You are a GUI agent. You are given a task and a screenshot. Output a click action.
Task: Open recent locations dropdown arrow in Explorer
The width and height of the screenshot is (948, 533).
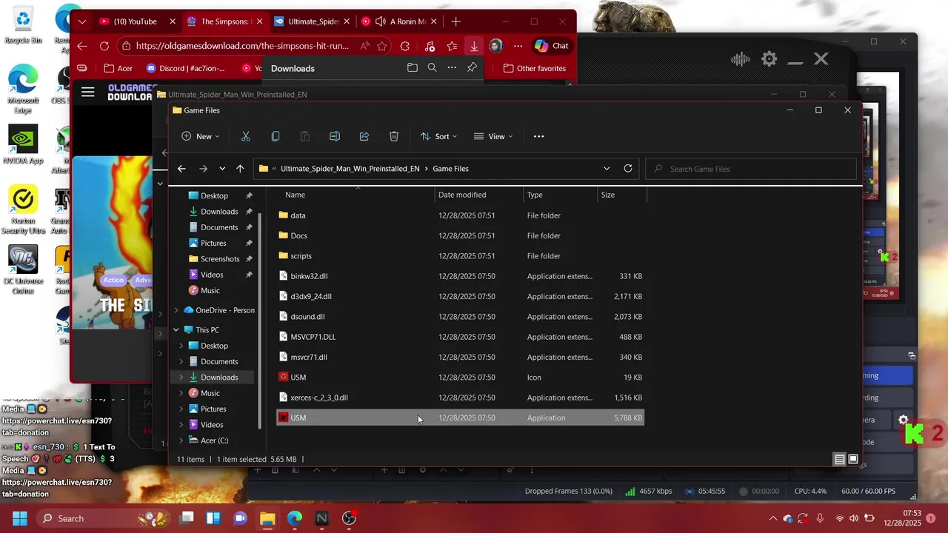pos(222,169)
